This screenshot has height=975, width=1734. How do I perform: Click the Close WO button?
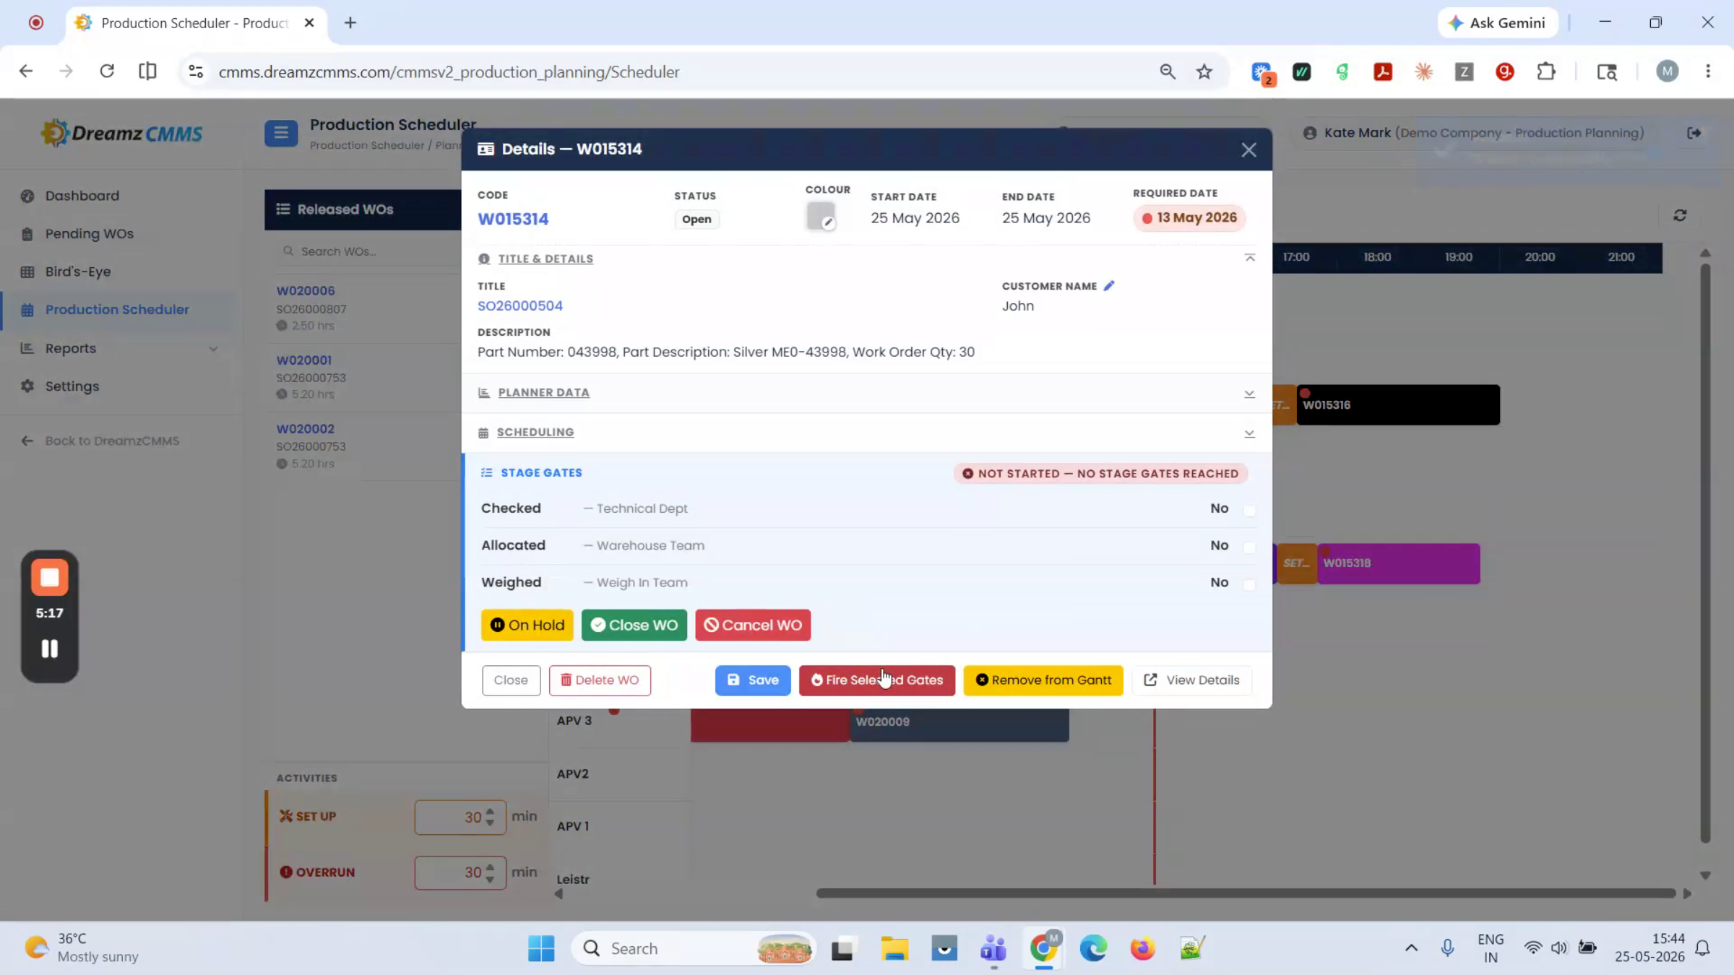[634, 625]
